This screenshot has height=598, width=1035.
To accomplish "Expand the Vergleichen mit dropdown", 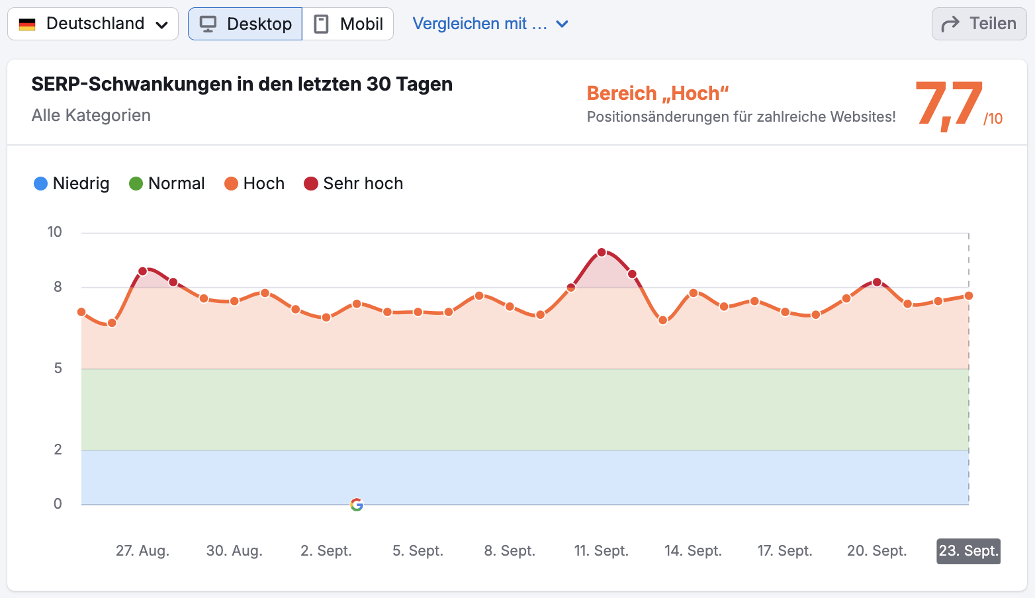I will click(490, 23).
